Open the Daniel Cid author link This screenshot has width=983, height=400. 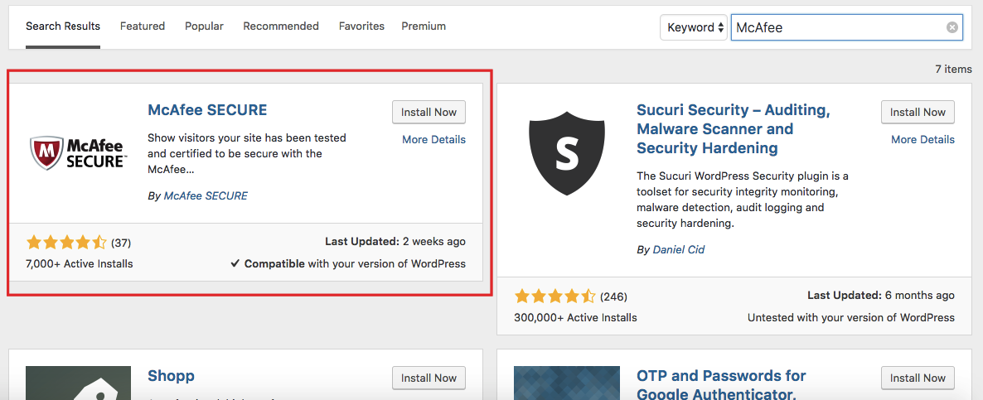point(678,250)
